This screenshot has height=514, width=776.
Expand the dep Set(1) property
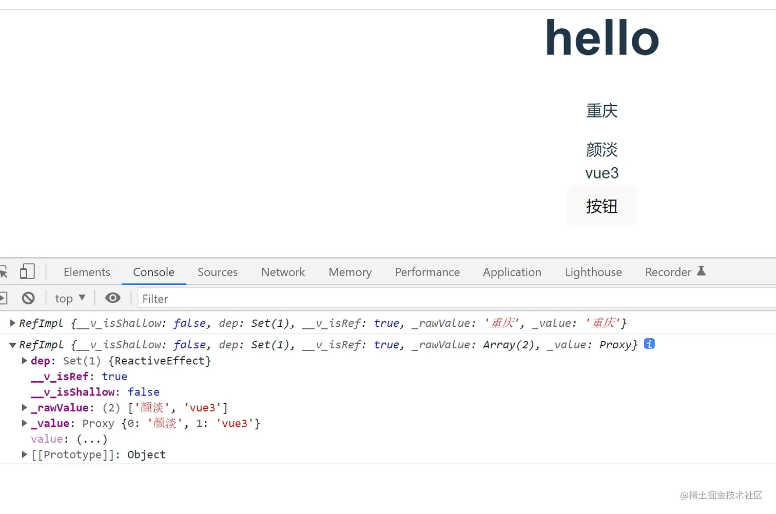point(24,361)
